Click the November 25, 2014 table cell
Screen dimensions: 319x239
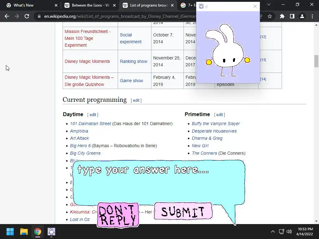[167, 61]
